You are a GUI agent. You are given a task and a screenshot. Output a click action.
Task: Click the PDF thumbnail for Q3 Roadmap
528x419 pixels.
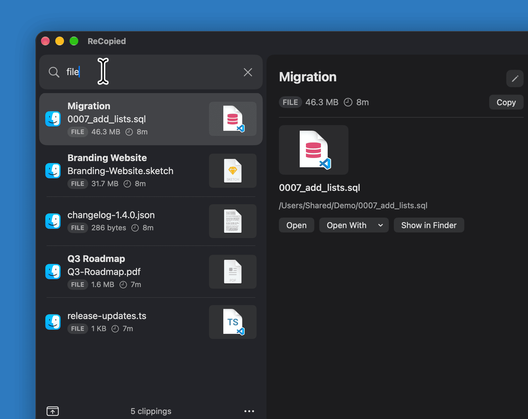[x=233, y=272]
